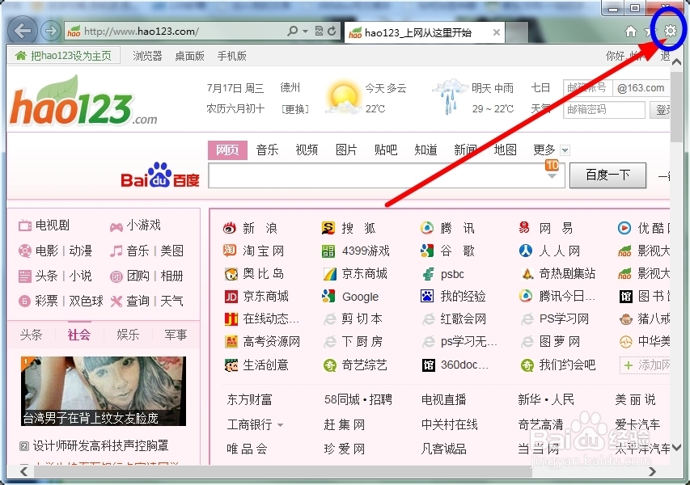Image resolution: width=690 pixels, height=485 pixels.
Task: Open 淘宝网 from the site grid
Action: 263,251
